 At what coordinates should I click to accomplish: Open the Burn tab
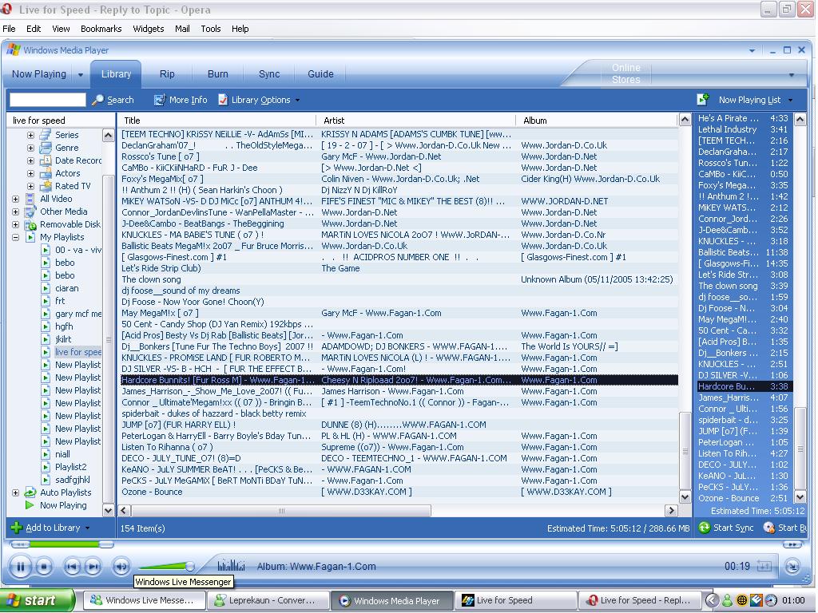coord(217,74)
